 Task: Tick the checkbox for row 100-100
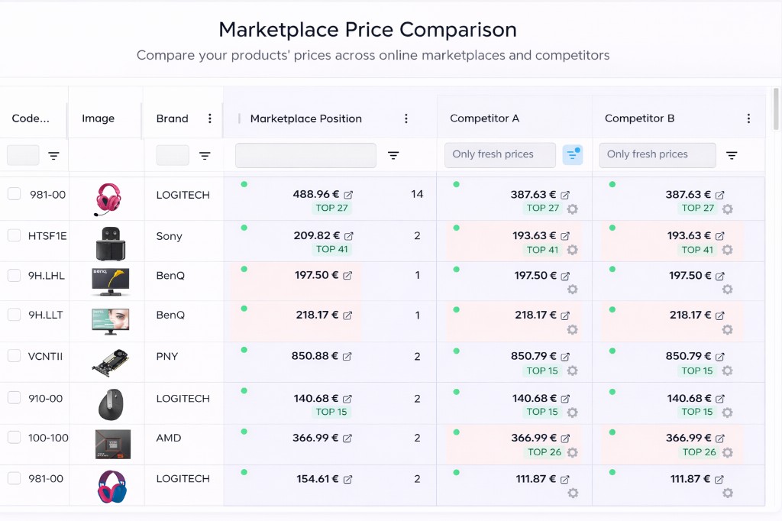15,438
